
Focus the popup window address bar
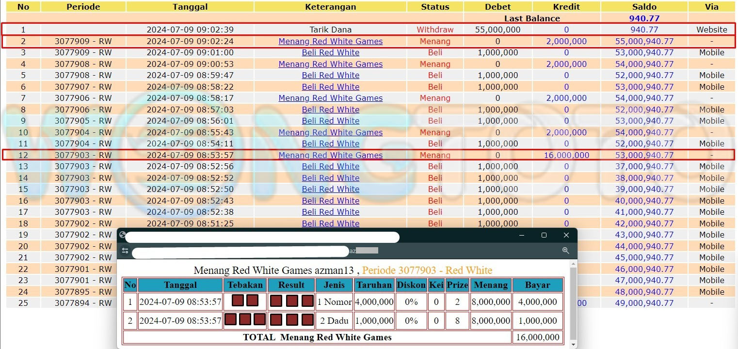click(x=240, y=252)
